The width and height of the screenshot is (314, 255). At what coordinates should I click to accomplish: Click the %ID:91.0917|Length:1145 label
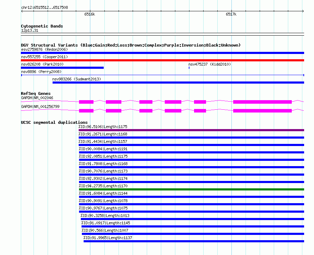pyautogui.click(x=105, y=223)
